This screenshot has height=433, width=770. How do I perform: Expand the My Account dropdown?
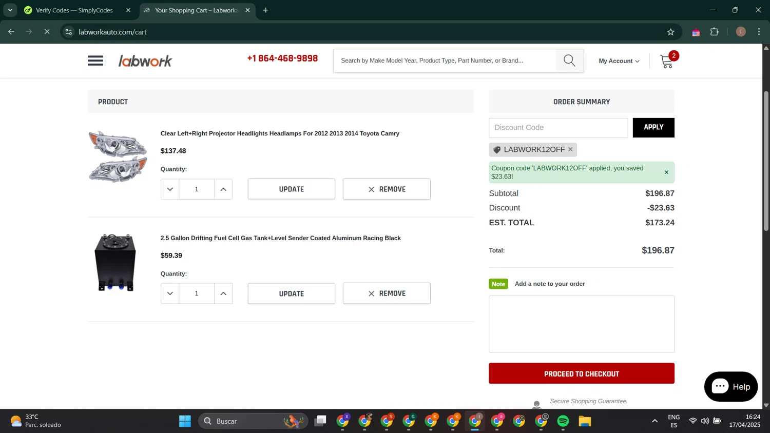click(x=619, y=61)
